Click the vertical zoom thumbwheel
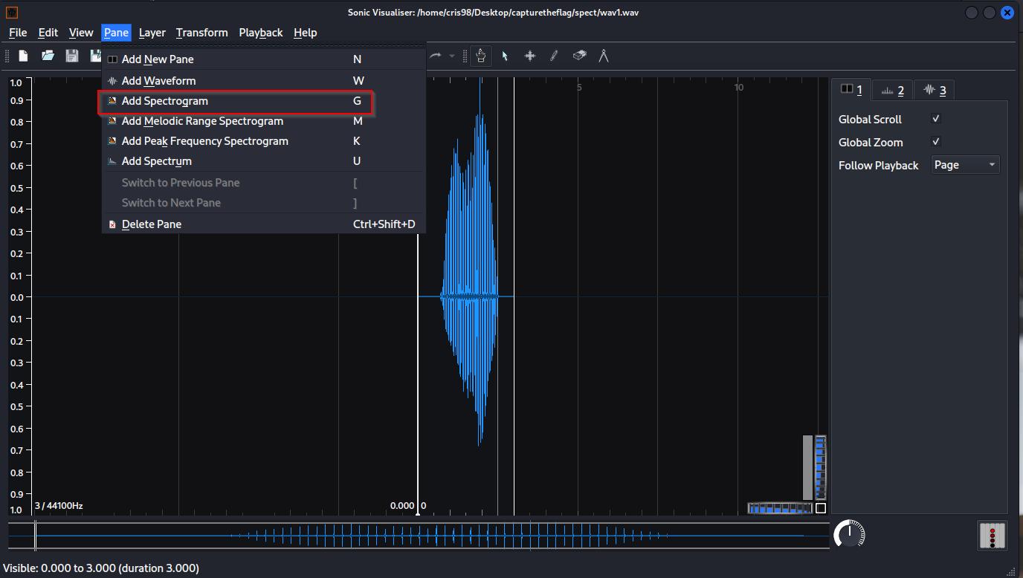This screenshot has height=578, width=1023. click(x=821, y=468)
